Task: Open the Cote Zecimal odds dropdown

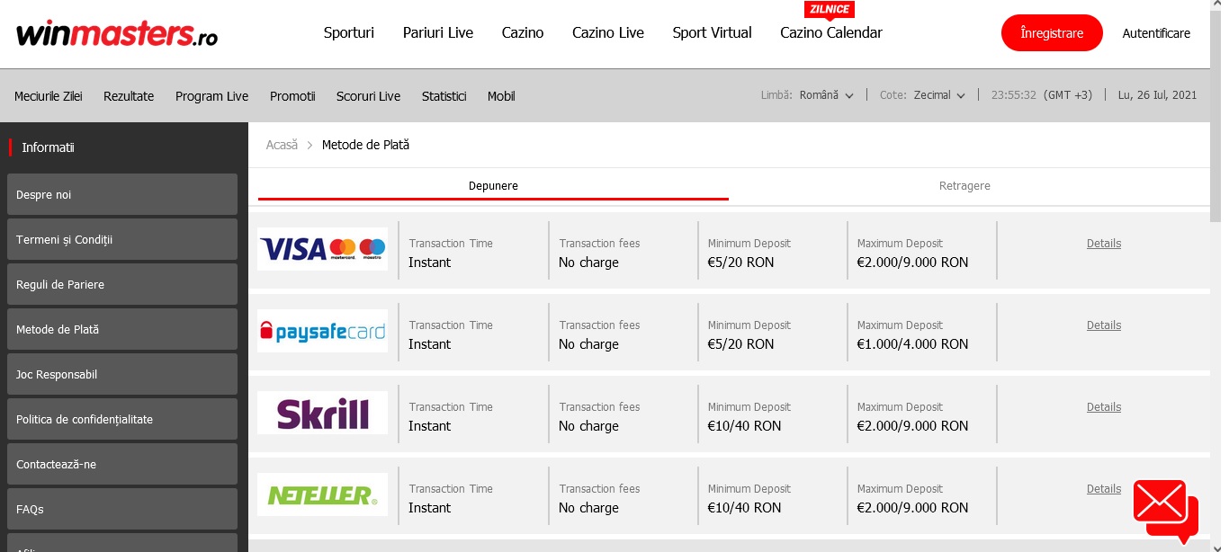Action: tap(922, 95)
